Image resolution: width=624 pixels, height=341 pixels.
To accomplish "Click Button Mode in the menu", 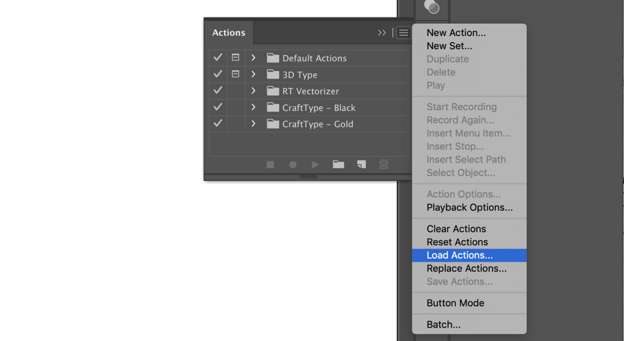I will tap(455, 303).
